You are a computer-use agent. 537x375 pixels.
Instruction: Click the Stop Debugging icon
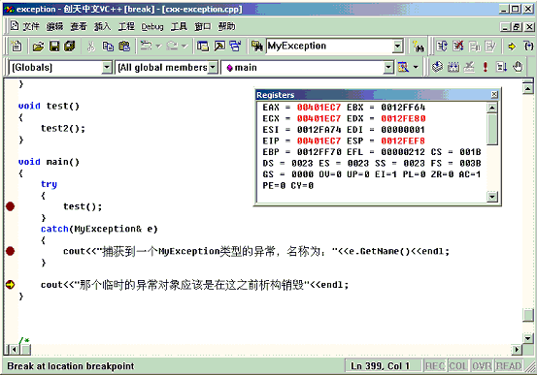(458, 47)
